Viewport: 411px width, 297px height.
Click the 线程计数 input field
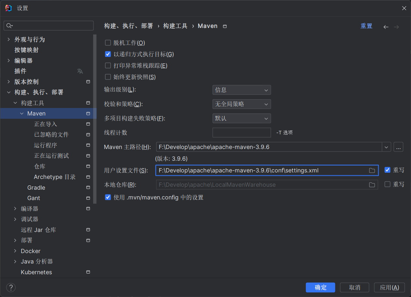[x=242, y=133]
